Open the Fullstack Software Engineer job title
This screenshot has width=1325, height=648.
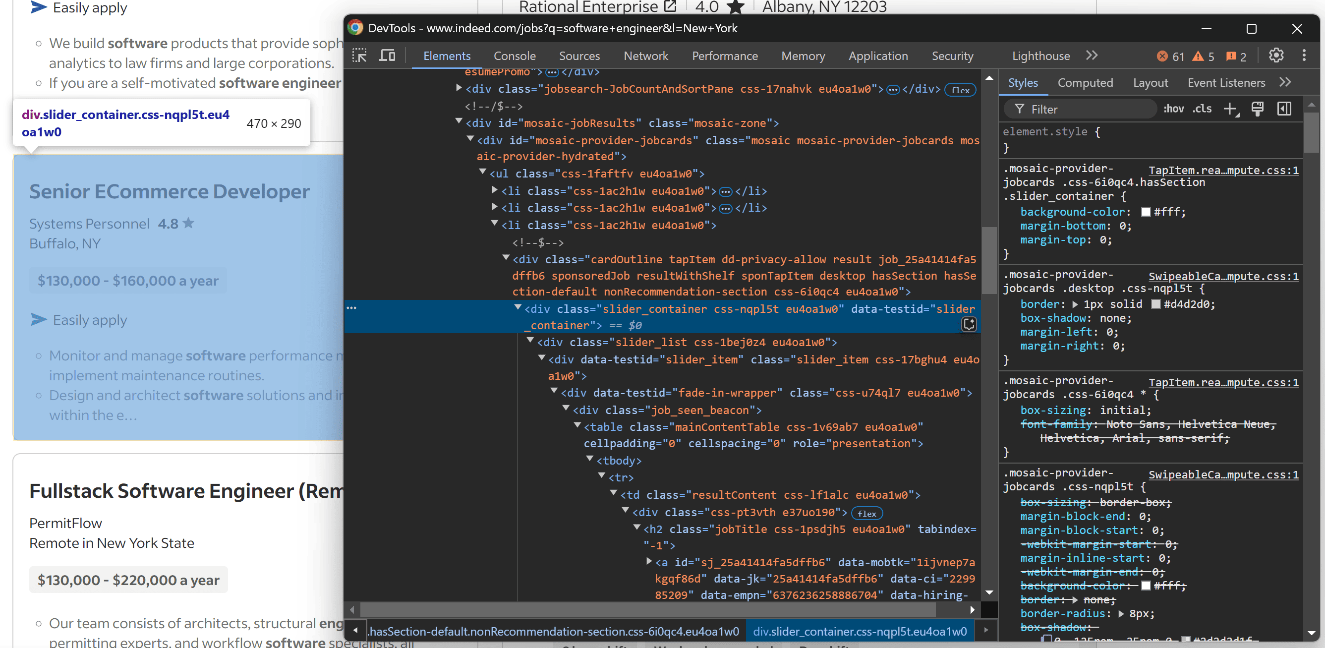tap(186, 491)
